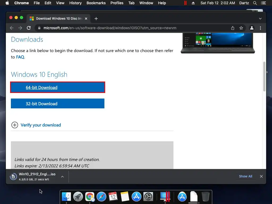Expand Verify your download plus icon

(15, 125)
